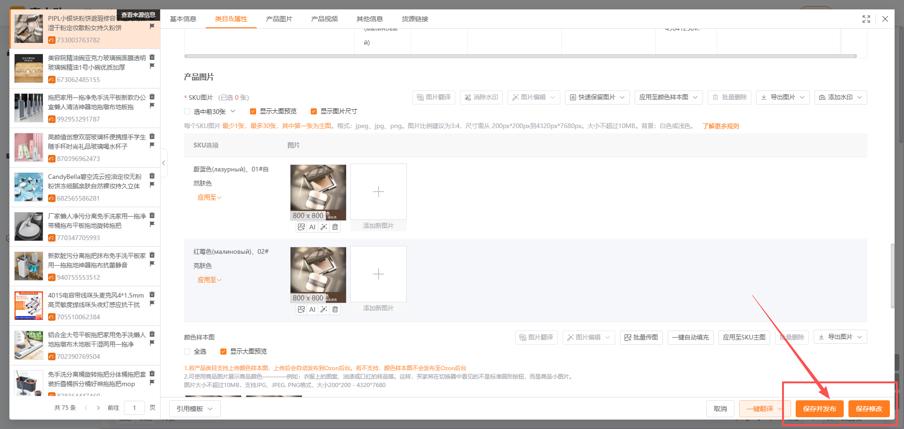
Task: Click the flag icon on the CandyBella product
Action: pyautogui.click(x=152, y=185)
